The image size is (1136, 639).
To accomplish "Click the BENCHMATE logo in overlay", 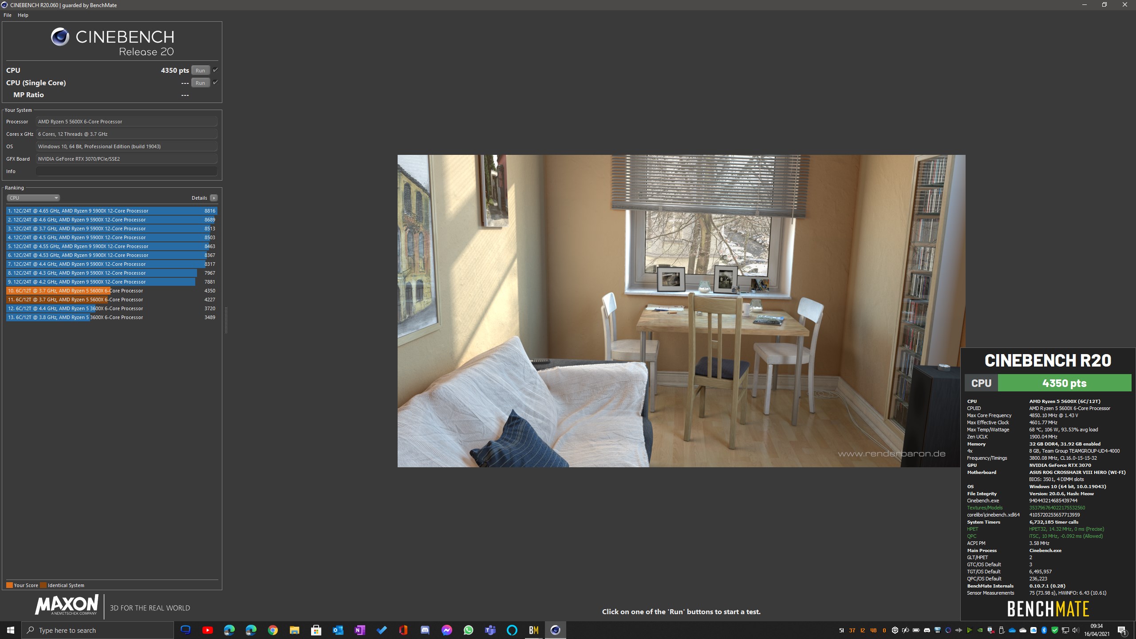I will [1048, 609].
